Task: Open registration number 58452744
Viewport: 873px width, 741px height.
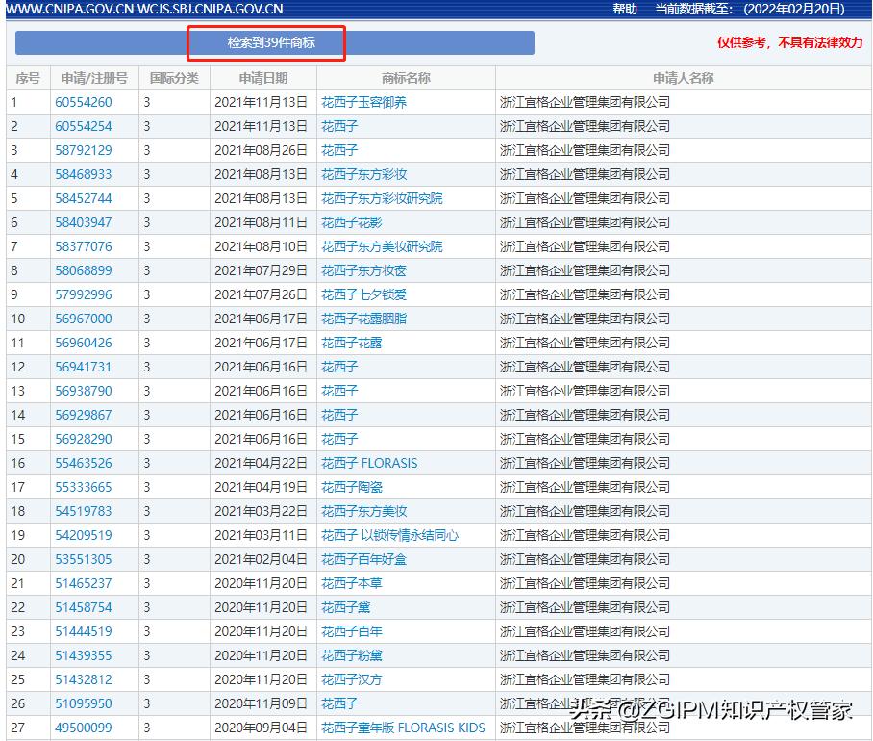Action: (x=84, y=198)
